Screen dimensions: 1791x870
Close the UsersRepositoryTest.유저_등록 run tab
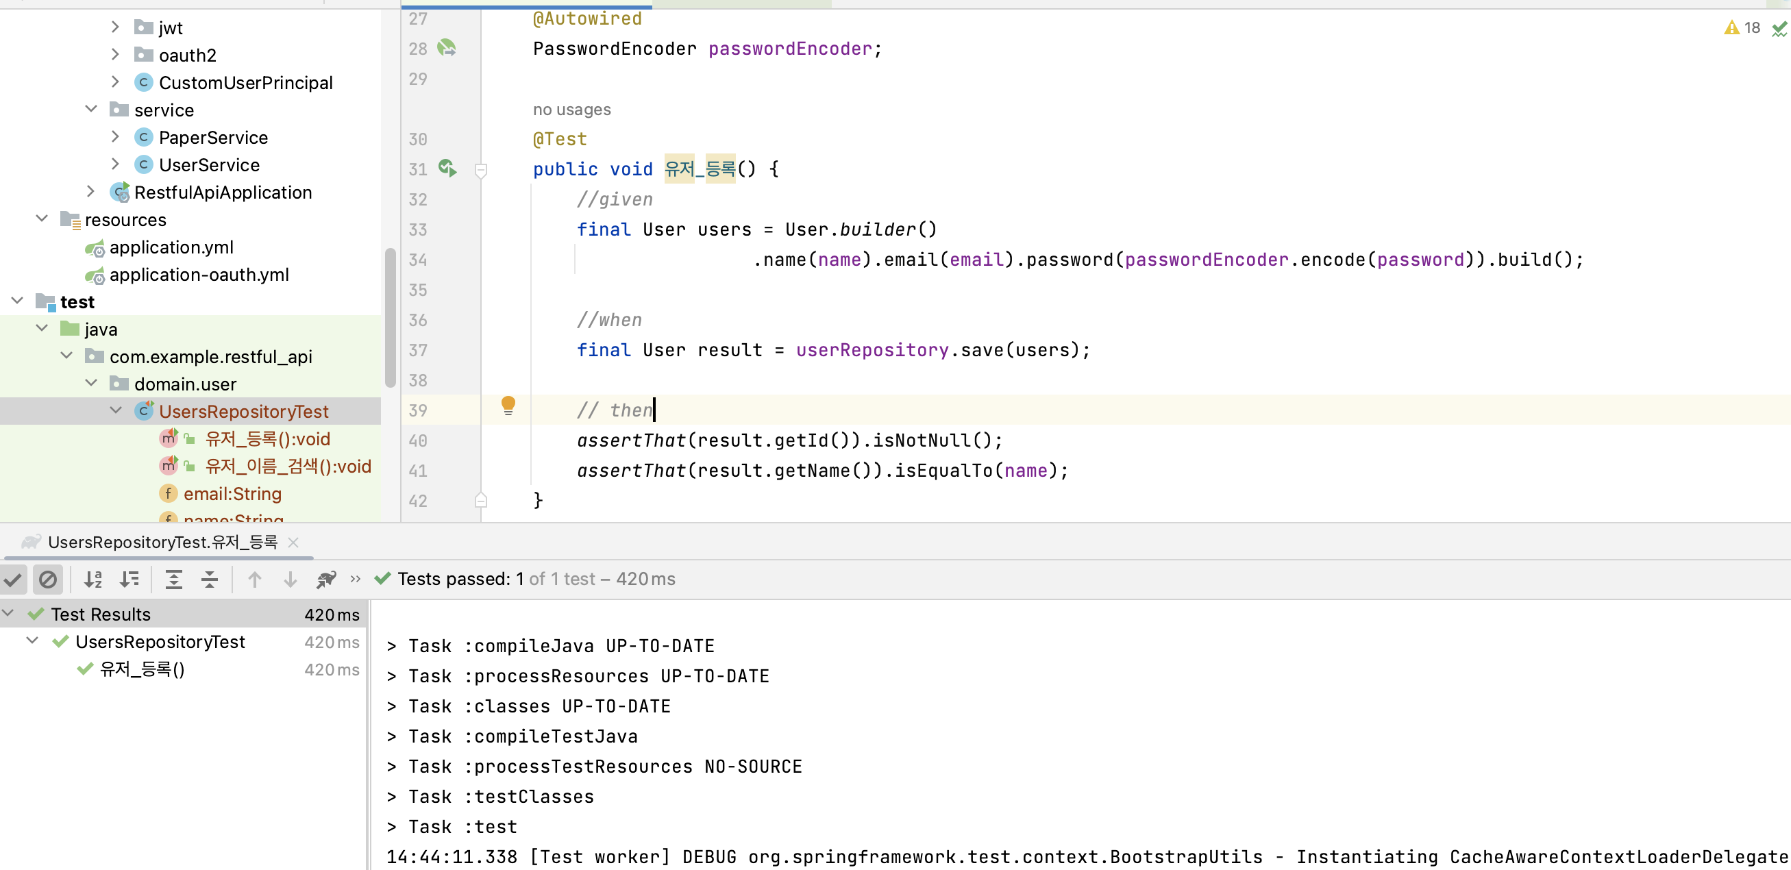(293, 543)
